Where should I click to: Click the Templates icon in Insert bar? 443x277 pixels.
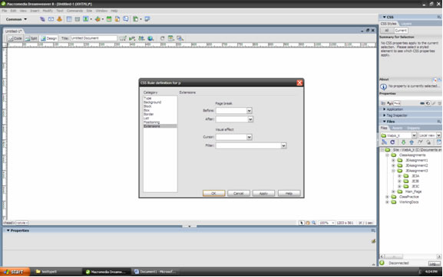coord(136,19)
